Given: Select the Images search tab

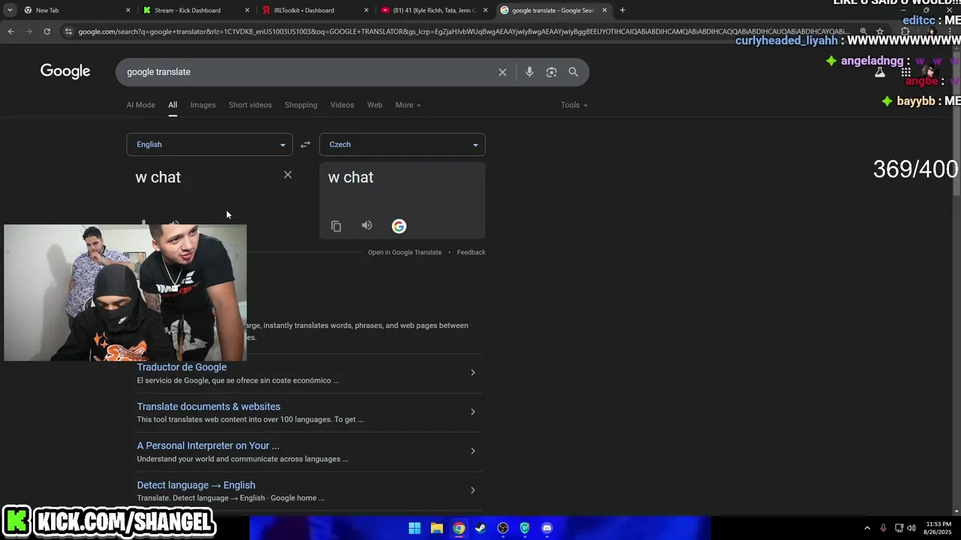Looking at the screenshot, I should [203, 105].
